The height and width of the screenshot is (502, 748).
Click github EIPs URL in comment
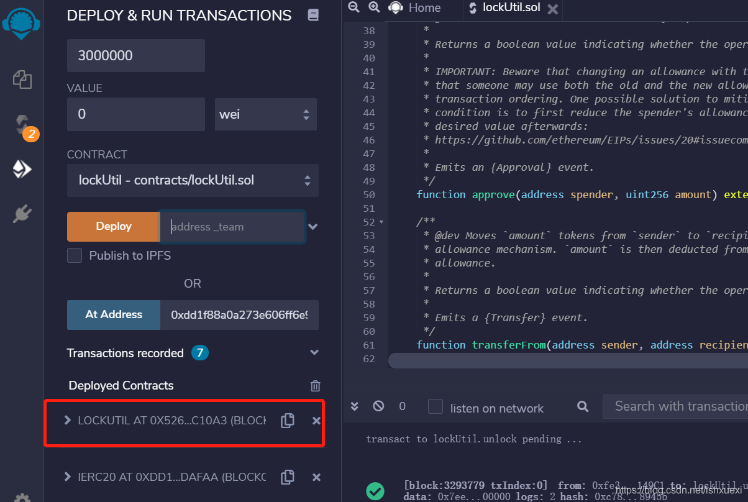pos(591,140)
